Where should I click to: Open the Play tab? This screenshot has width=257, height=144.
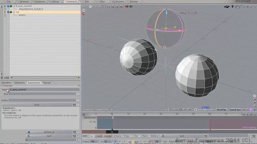102,2
